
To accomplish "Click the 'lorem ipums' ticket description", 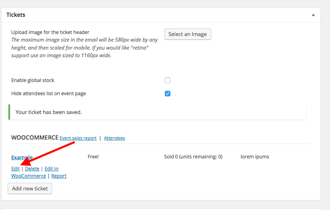I will 255,157.
